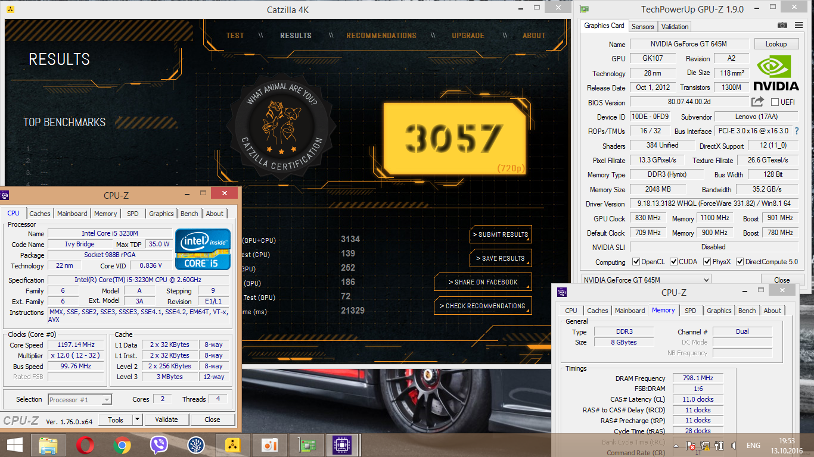Toggle the OpenCL checkbox in GPU-Z
Screen dimensions: 814x457
[x=636, y=262]
